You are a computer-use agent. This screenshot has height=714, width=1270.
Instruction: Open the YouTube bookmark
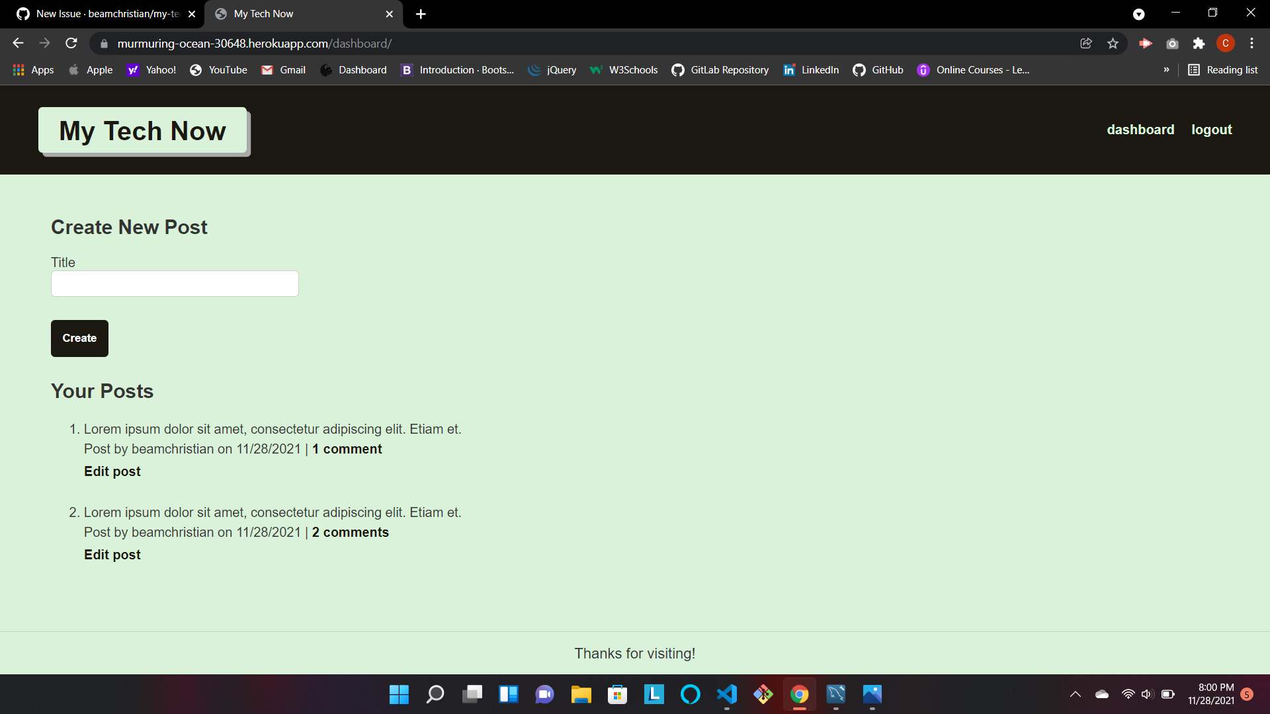coord(218,69)
